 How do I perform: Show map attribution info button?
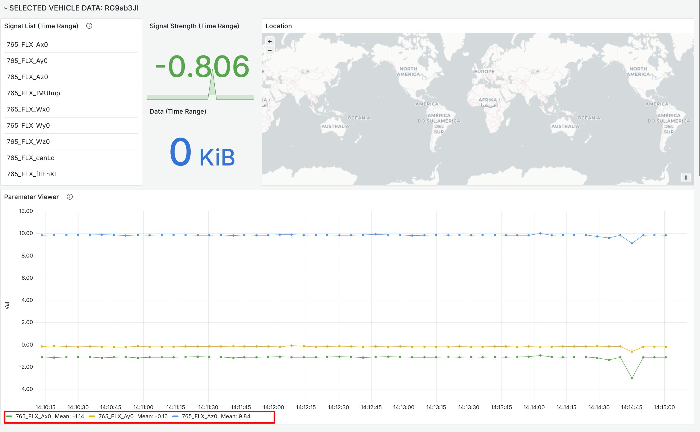(x=686, y=177)
